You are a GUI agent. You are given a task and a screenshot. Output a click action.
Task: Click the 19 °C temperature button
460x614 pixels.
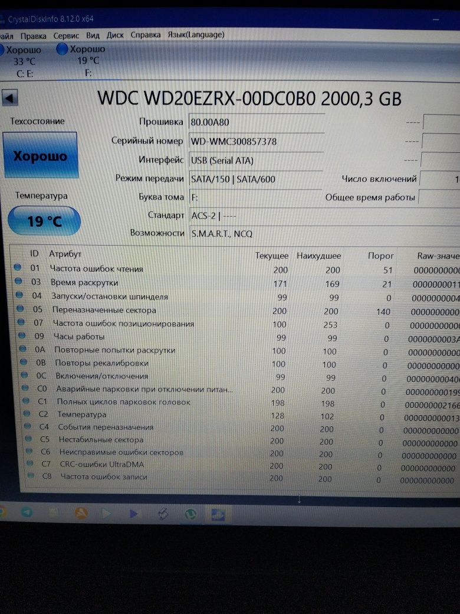[x=44, y=221]
